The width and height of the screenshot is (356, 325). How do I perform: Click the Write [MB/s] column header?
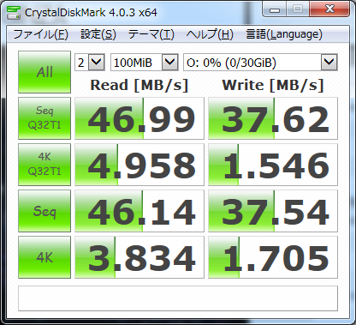tap(273, 85)
